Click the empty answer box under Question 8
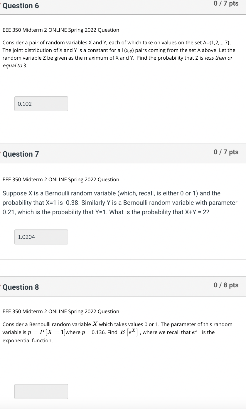The width and height of the screenshot is (246, 409). [41, 391]
